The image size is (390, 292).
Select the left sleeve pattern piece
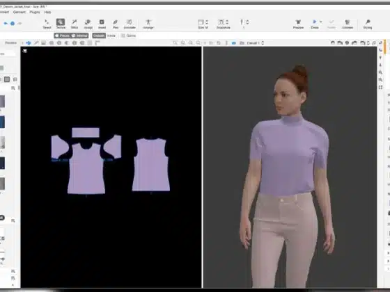(x=59, y=147)
